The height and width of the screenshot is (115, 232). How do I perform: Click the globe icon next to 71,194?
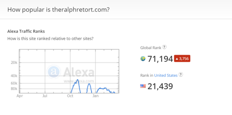coord(143,59)
